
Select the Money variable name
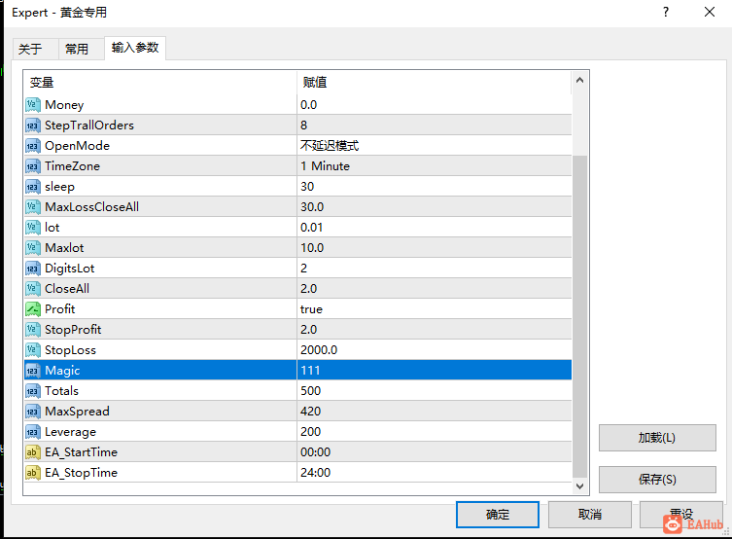pyautogui.click(x=64, y=105)
